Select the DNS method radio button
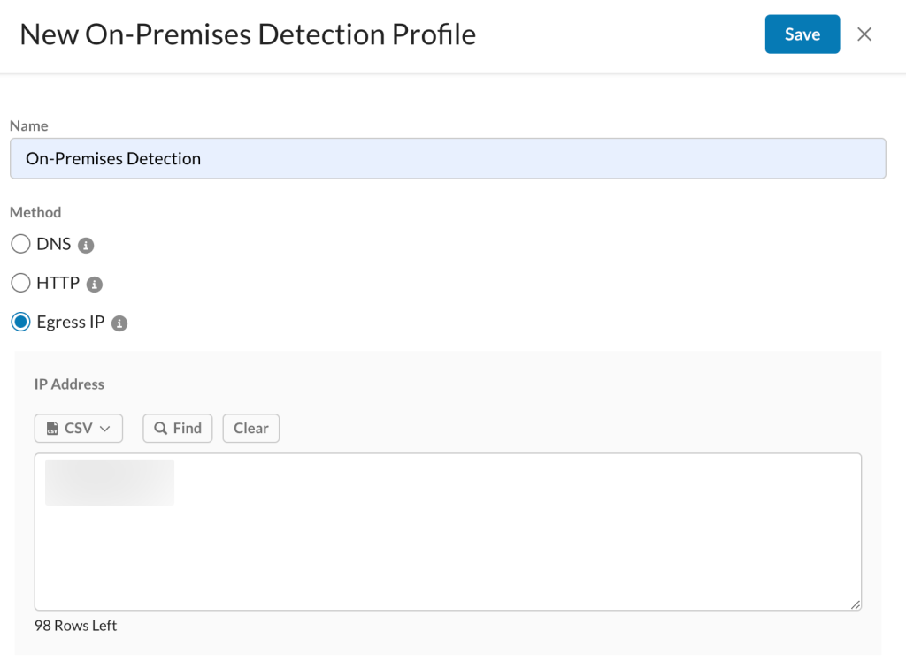This screenshot has width=906, height=669. (x=20, y=244)
